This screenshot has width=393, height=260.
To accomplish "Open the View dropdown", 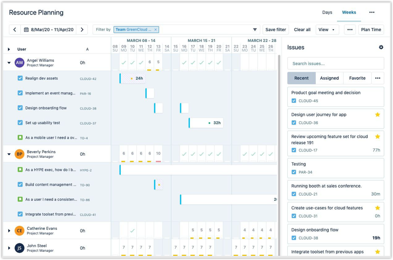I will click(327, 30).
